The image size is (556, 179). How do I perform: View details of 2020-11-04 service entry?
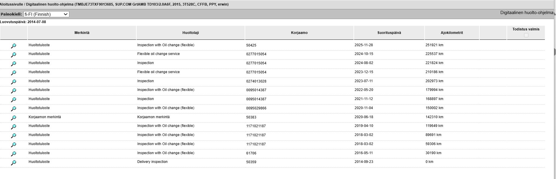pyautogui.click(x=13, y=109)
